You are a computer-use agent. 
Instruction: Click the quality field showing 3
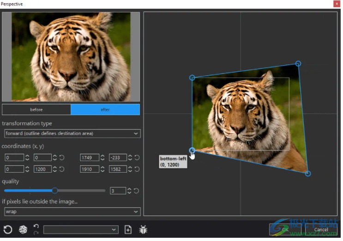(118, 191)
